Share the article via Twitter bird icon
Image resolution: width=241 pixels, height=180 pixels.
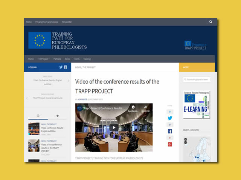[170, 118]
